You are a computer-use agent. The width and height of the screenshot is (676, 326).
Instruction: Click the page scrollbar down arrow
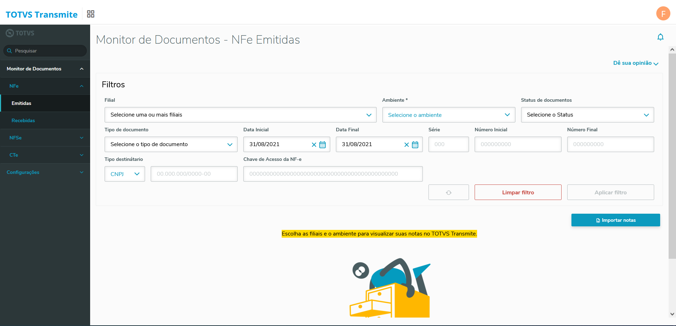[672, 314]
